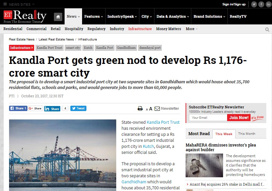Image resolution: width=272 pixels, height=191 pixels.
Task: Open the City dropdown
Action: pos(147,16)
